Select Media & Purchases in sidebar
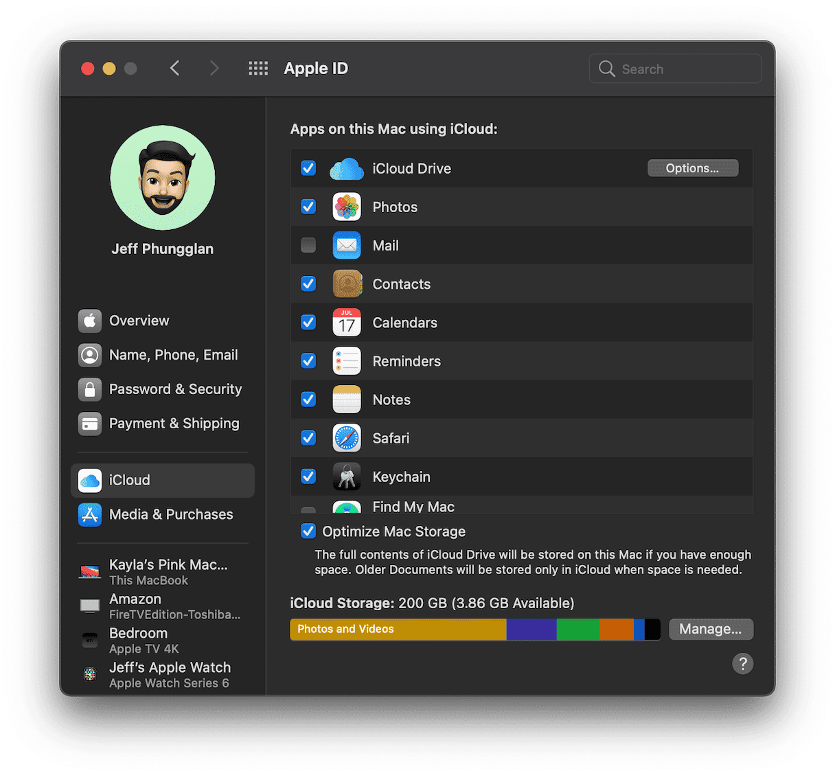This screenshot has width=835, height=775. point(171,514)
